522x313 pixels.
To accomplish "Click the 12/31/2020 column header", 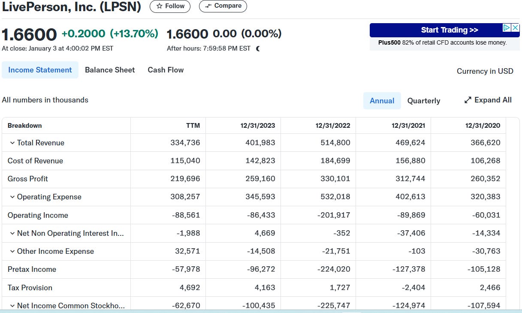I will point(483,126).
